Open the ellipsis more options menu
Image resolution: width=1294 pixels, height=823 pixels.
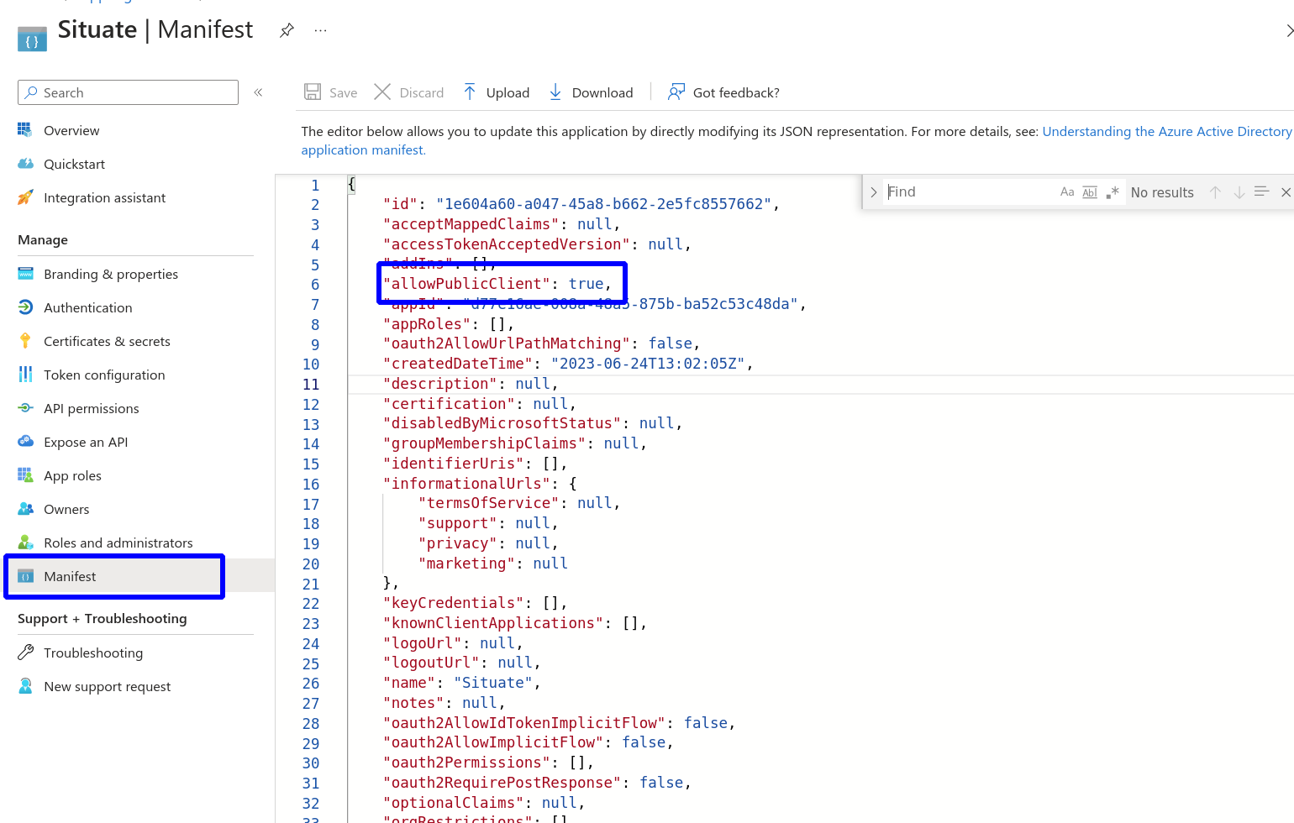[x=320, y=30]
